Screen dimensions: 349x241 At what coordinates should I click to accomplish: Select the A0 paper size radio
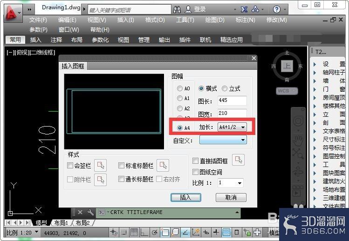coord(179,88)
